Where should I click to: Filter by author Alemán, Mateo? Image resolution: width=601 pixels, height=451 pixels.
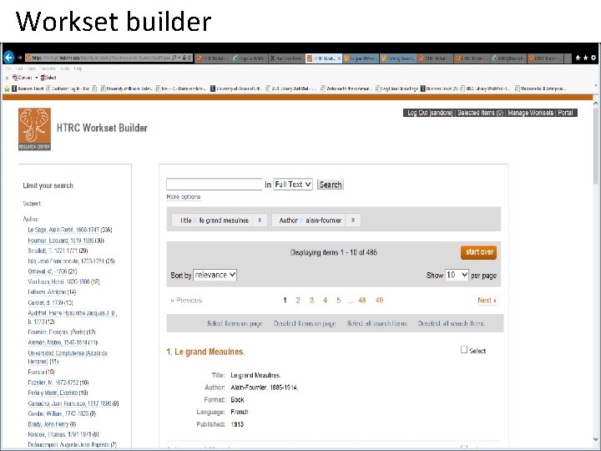coord(58,342)
